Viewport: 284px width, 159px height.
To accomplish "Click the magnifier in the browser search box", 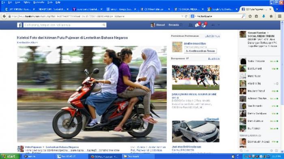I will 243,16.
